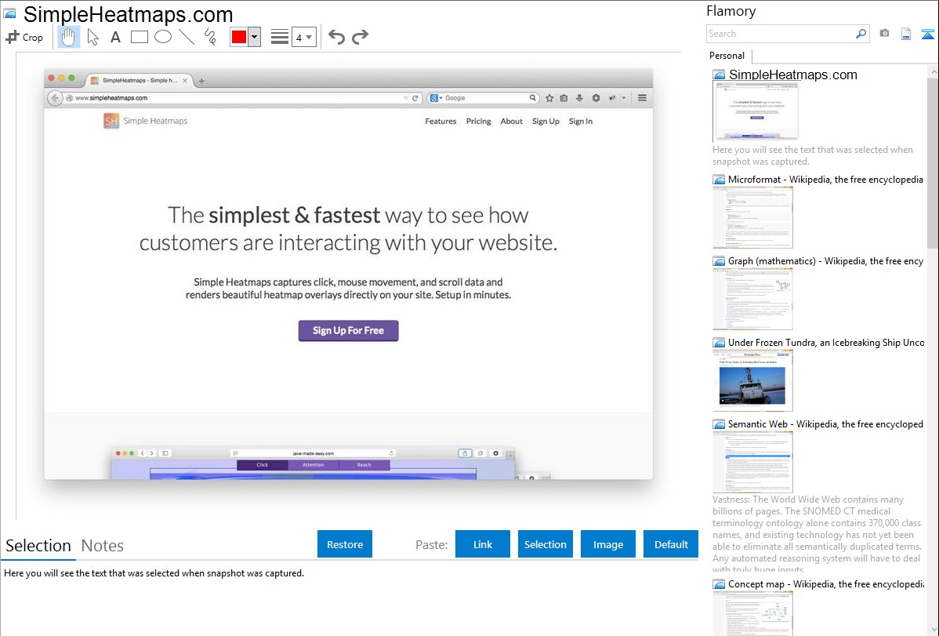The image size is (939, 636).
Task: Click the camera capture icon
Action: (x=884, y=34)
